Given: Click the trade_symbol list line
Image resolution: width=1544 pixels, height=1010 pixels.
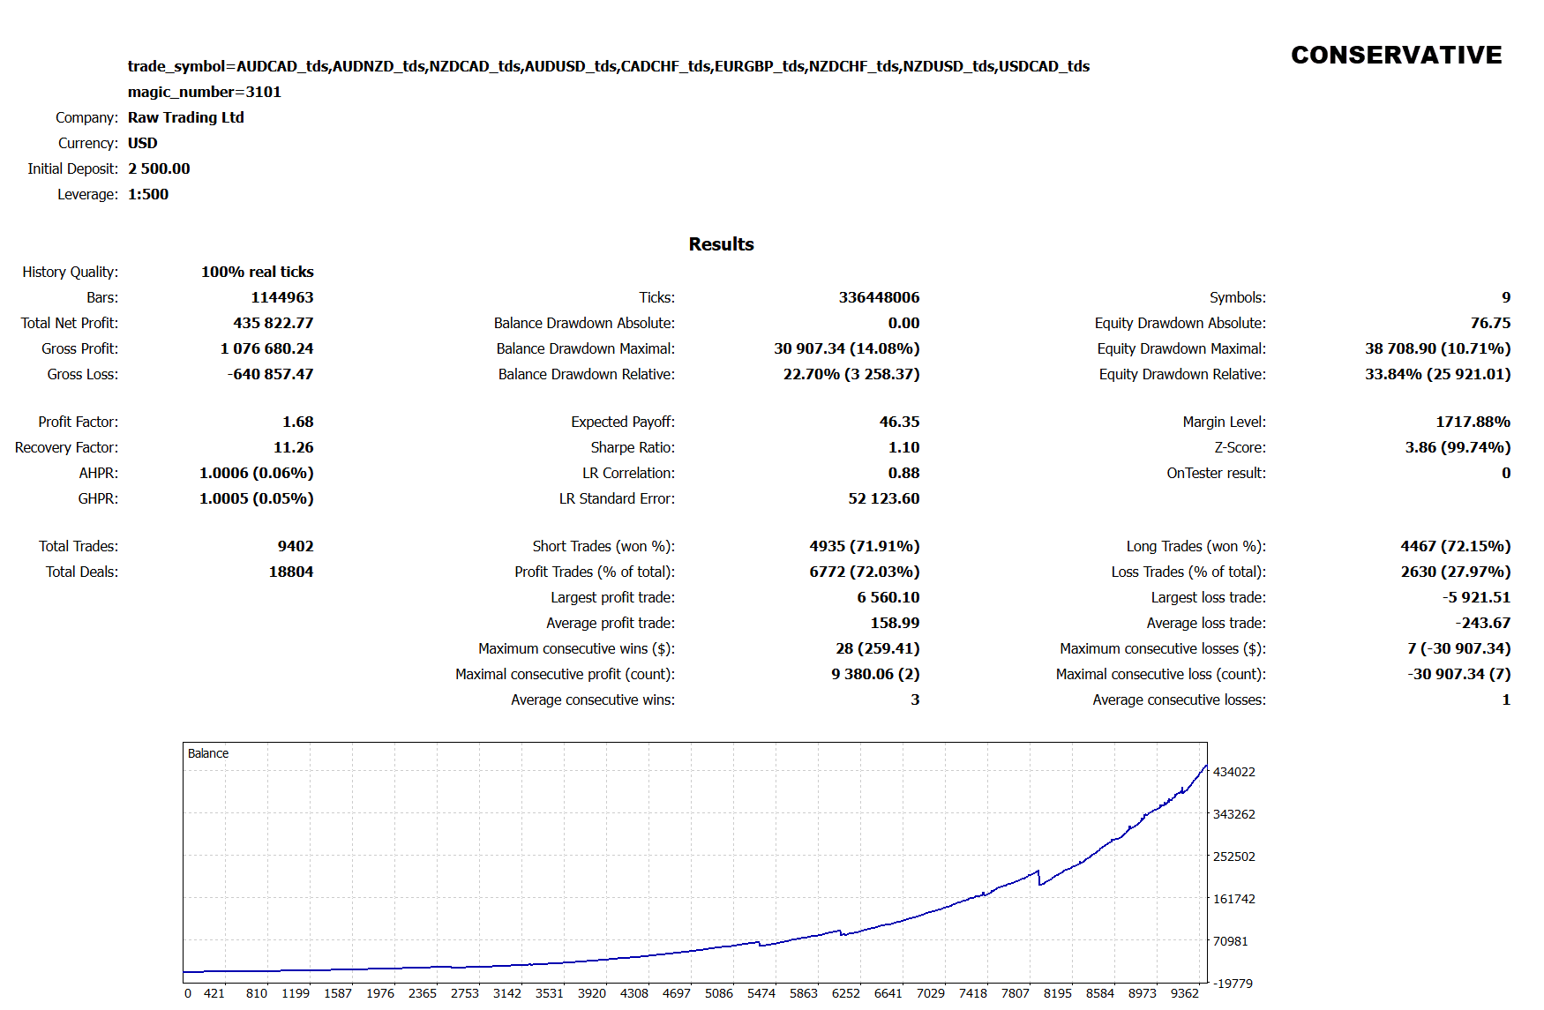Looking at the screenshot, I should (x=608, y=66).
